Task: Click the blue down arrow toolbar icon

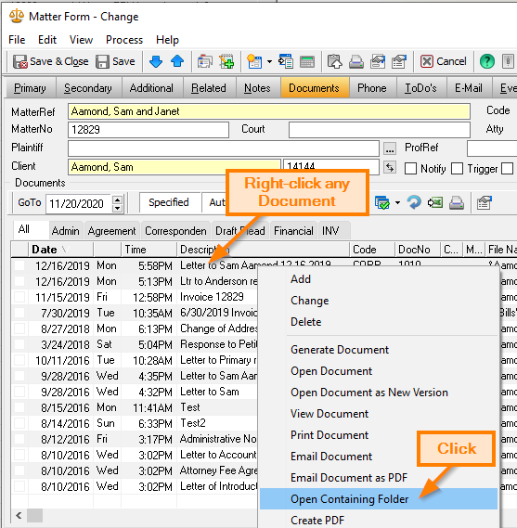Action: click(x=156, y=61)
